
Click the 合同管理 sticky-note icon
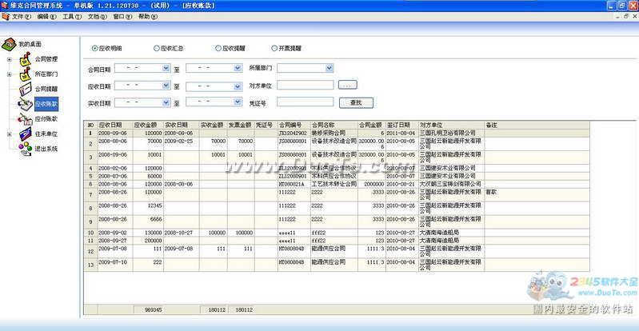click(x=26, y=59)
